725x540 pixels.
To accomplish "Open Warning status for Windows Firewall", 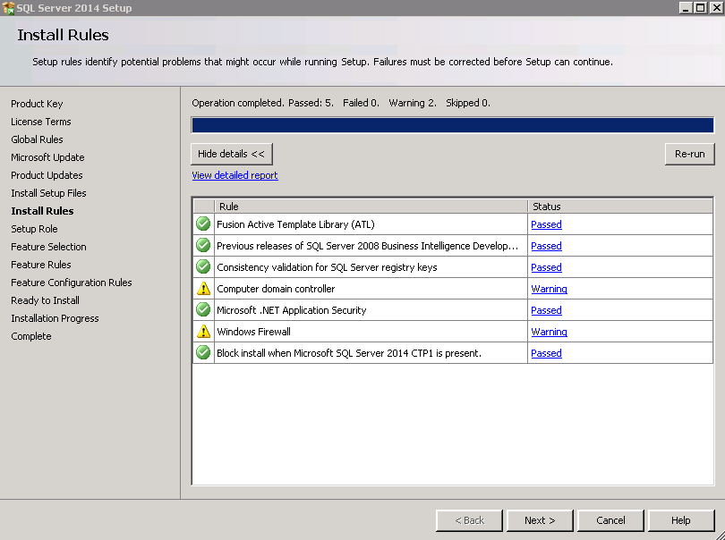I will (x=549, y=332).
